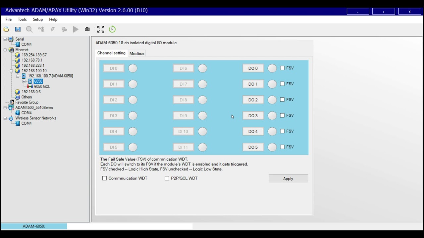Select COM4 under the Serial node
Screen dimensions: 424x238
click(26, 44)
